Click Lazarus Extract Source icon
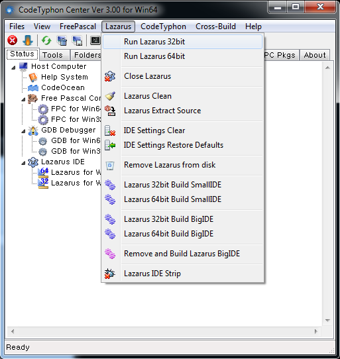This screenshot has height=359, width=340. pos(110,111)
